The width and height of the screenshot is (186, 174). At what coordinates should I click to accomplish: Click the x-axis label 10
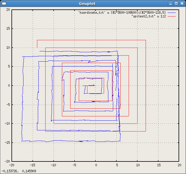click(x=138, y=165)
